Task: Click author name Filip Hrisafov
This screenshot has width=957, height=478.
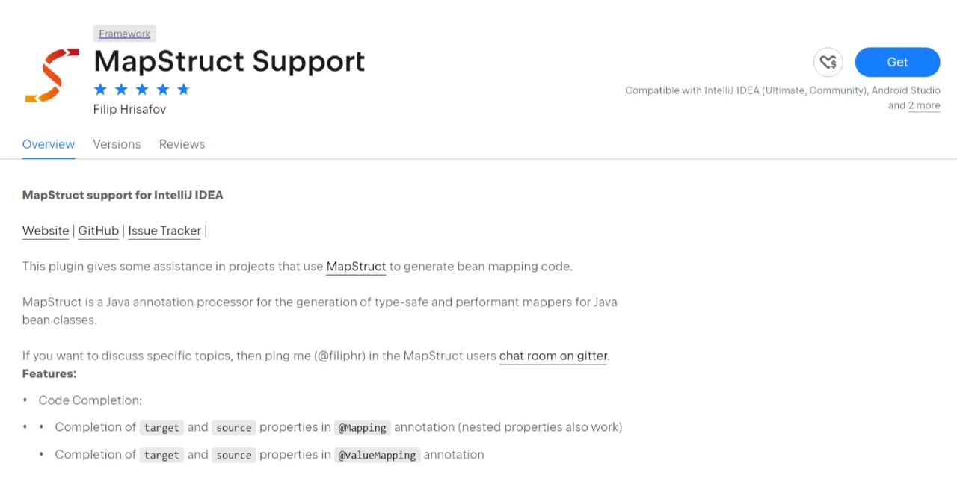Action: (129, 109)
